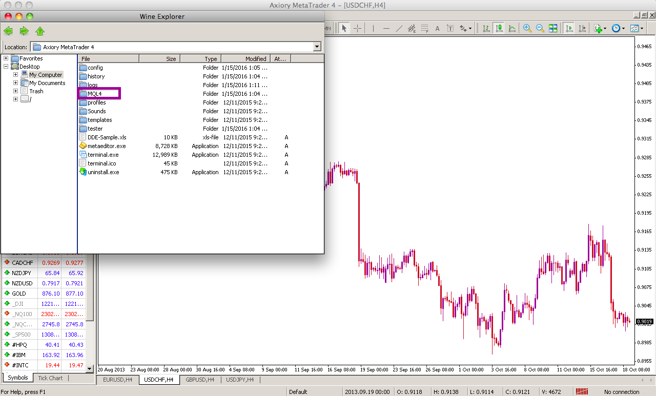This screenshot has height=396, width=656.
Task: Expand the Favorites tree node
Action: (x=6, y=58)
